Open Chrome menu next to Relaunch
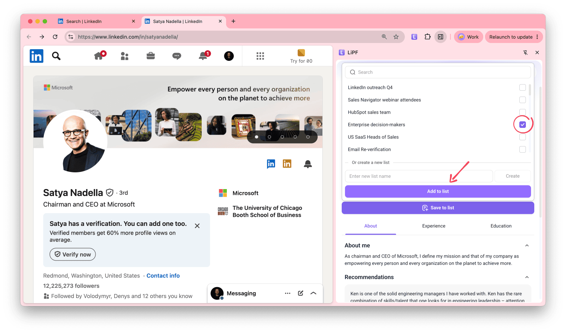 537,37
